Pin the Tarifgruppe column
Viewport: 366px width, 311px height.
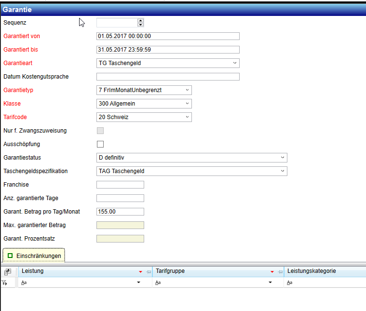[280, 272]
